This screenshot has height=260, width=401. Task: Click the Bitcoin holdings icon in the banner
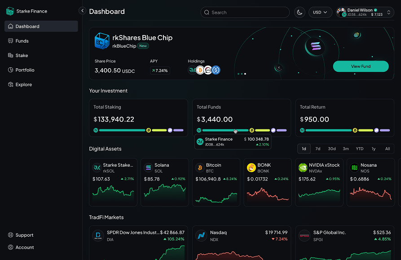click(x=200, y=70)
